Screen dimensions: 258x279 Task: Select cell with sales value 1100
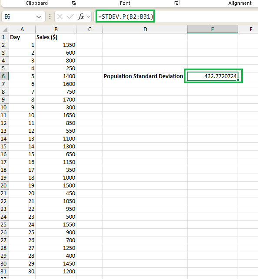(56, 139)
